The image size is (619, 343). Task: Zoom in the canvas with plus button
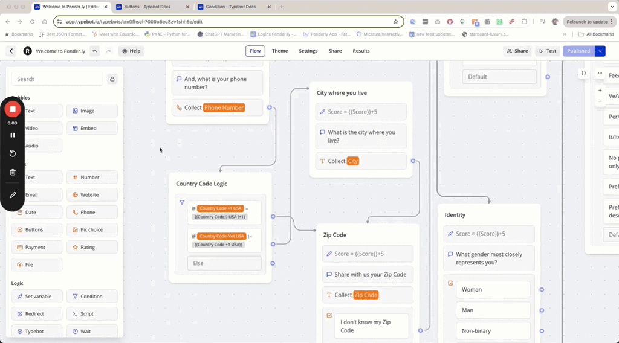[600, 90]
